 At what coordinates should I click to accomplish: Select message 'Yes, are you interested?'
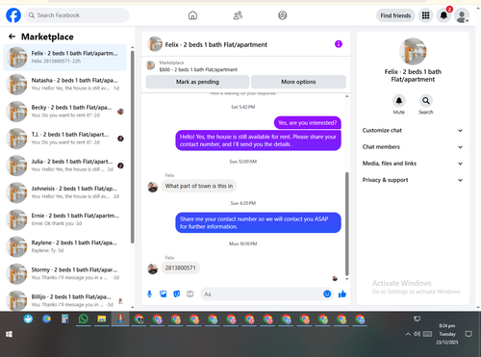tap(308, 123)
